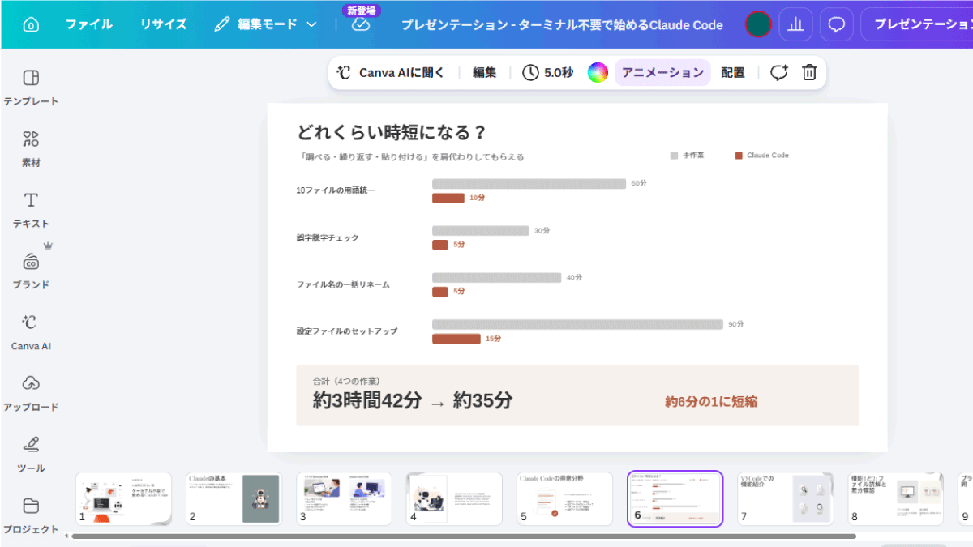Select slide thumbnail 1

pos(123,499)
